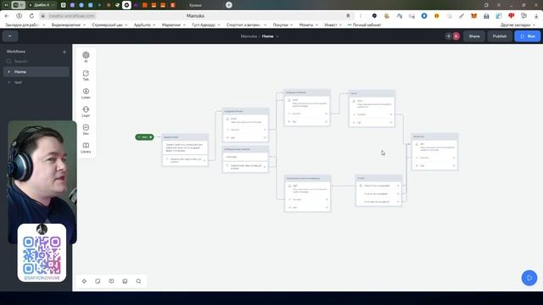Open the Инвест bookmarks folder
Viewport: 543px width, 305px height.
(333, 25)
